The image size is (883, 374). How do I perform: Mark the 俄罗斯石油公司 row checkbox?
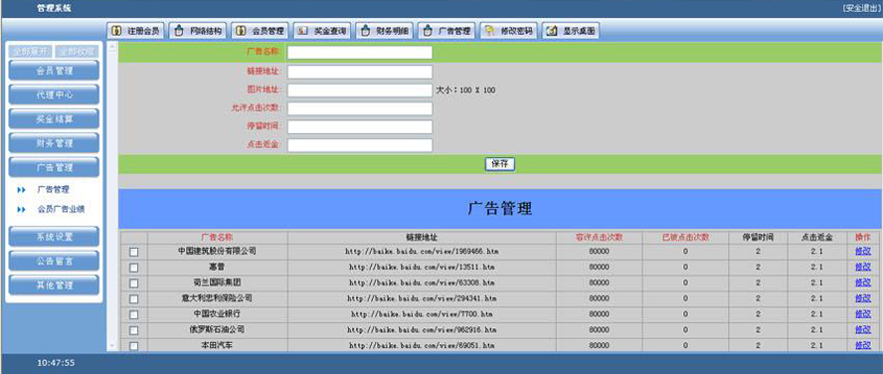click(x=134, y=330)
